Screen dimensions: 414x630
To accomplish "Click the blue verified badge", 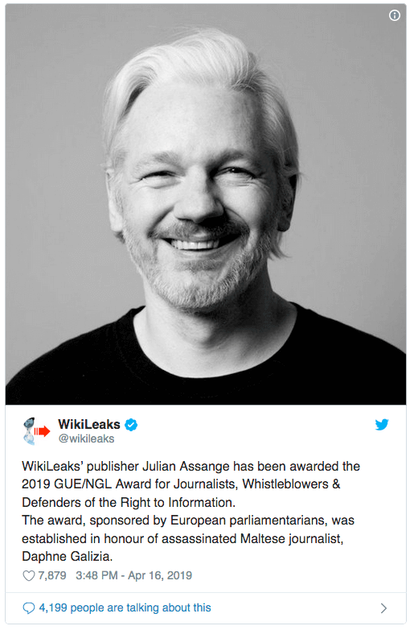I will [131, 425].
